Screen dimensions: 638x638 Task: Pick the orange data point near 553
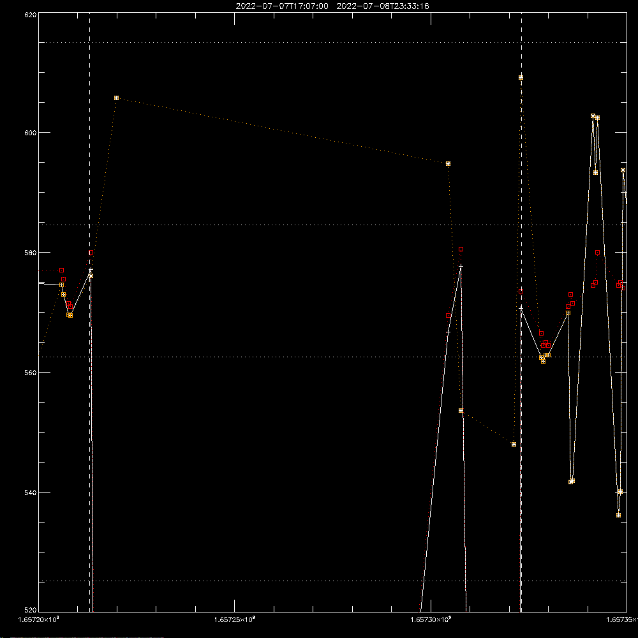(x=461, y=410)
